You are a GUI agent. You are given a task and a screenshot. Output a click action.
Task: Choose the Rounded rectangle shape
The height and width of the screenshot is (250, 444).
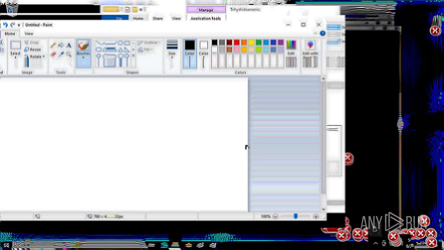tap(99, 50)
